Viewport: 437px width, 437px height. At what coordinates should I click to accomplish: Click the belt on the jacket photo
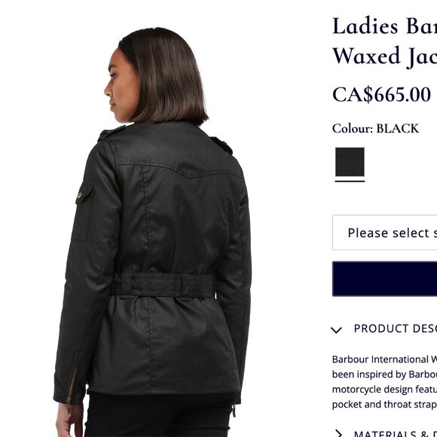tap(164, 285)
